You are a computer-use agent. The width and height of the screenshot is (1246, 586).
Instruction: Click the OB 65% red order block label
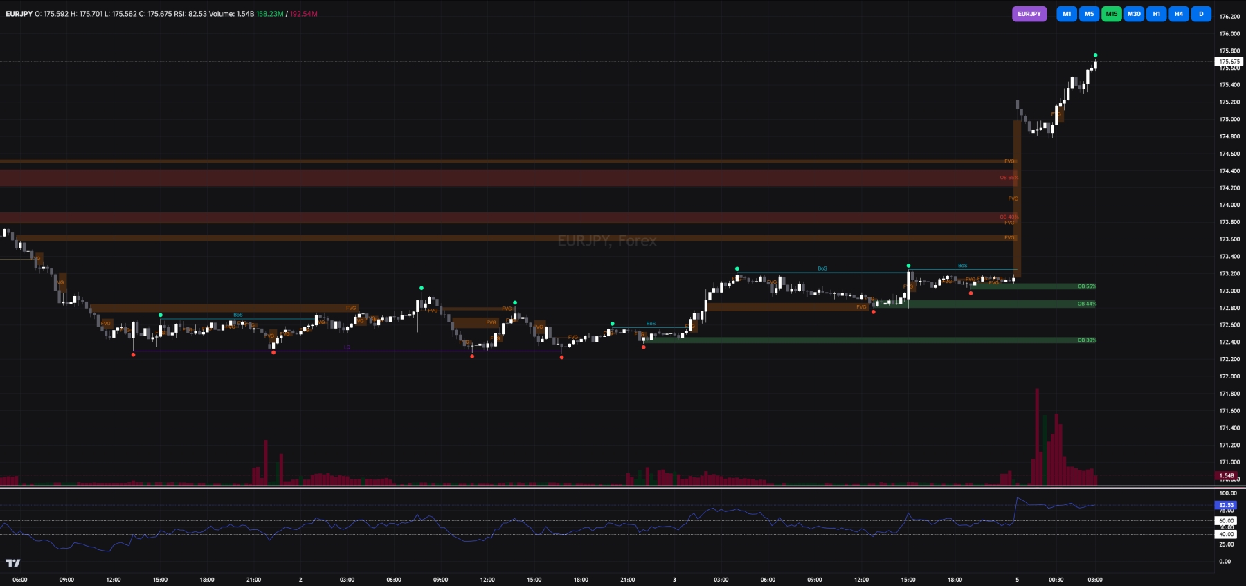coord(1009,178)
